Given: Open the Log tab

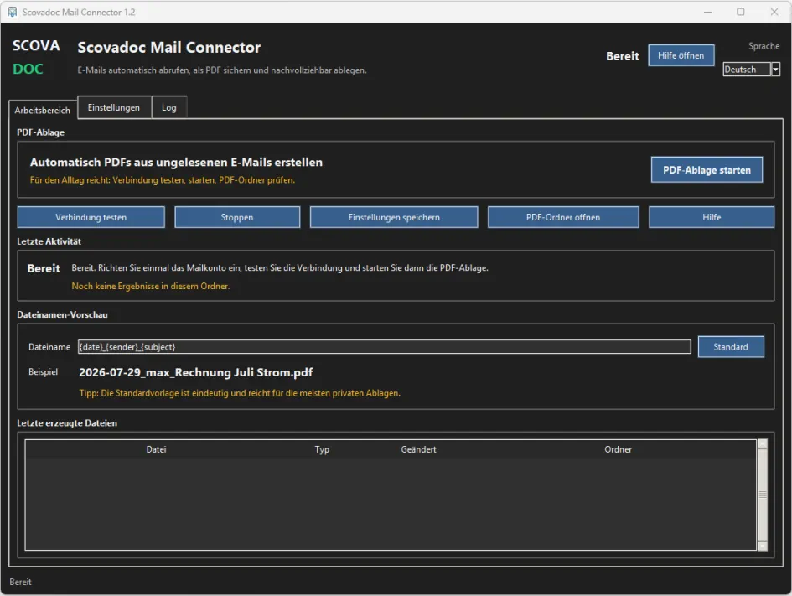Looking at the screenshot, I should coord(168,107).
